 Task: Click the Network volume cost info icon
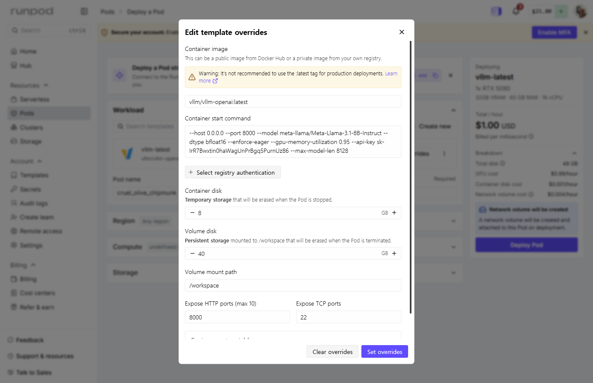coord(531,194)
